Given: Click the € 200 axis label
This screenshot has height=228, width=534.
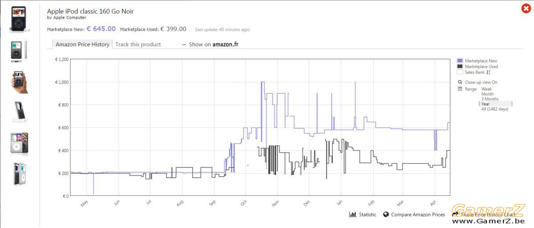Looking at the screenshot, I should coord(63,173).
